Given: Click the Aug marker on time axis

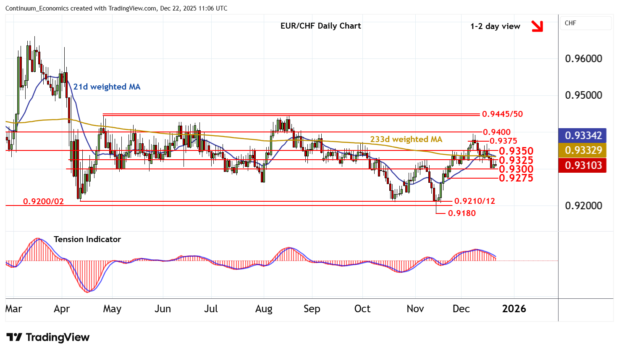Looking at the screenshot, I should [264, 309].
